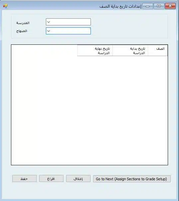Click the المنهاج label text
Image resolution: width=179 pixels, height=201 pixels.
(22, 31)
